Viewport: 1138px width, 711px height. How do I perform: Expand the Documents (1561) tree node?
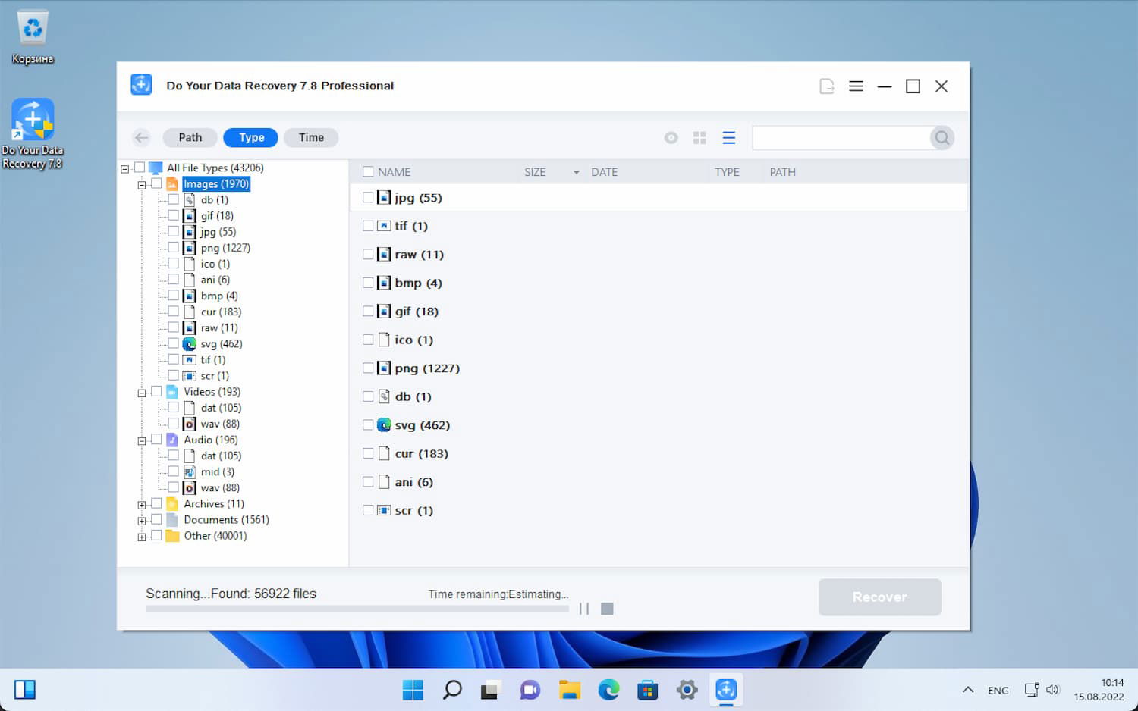pos(142,519)
